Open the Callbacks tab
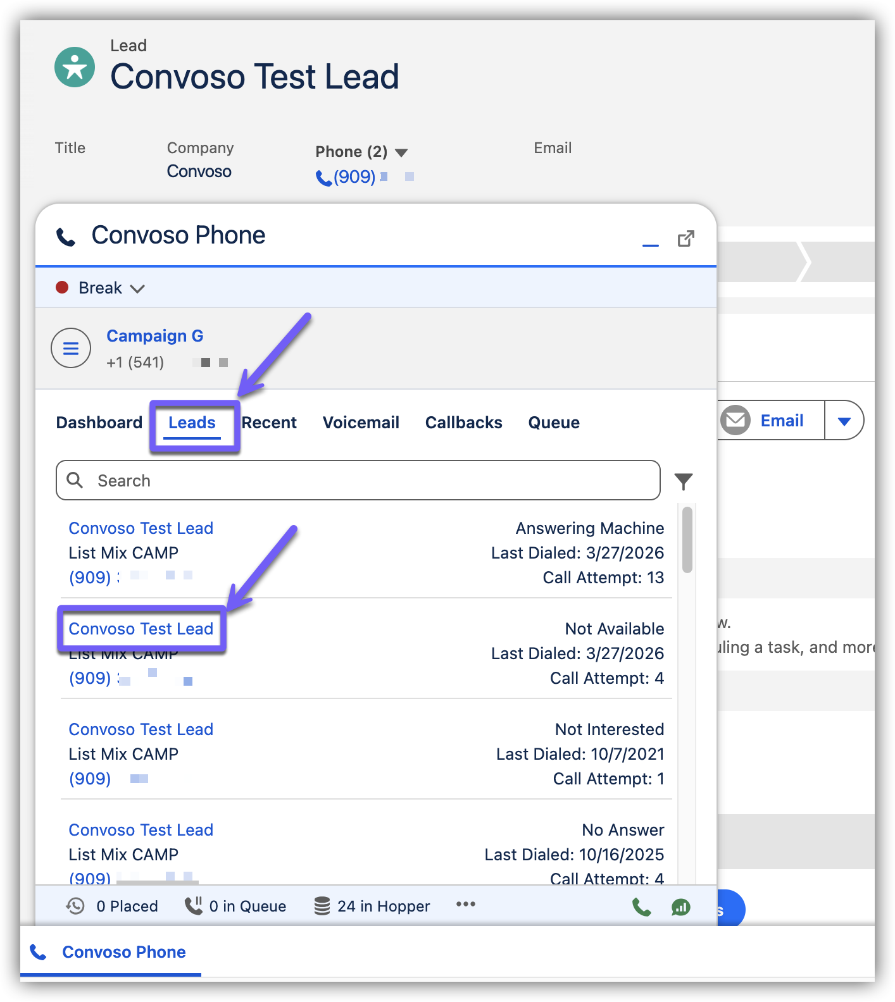Screen dimensions: 895x1002 coord(463,423)
